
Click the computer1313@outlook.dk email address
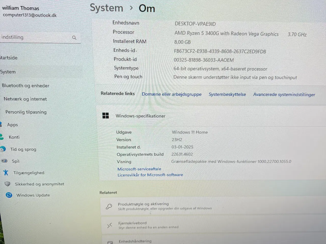(30, 15)
